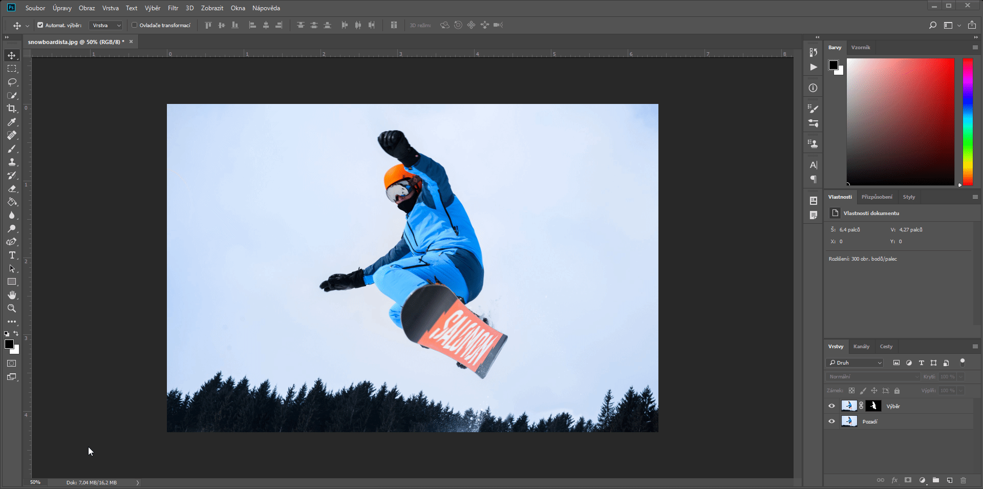
Task: Select the Zoom tool
Action: point(11,308)
